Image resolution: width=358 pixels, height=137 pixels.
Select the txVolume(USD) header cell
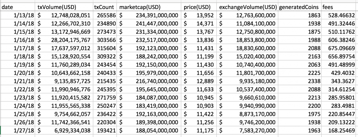64,7
